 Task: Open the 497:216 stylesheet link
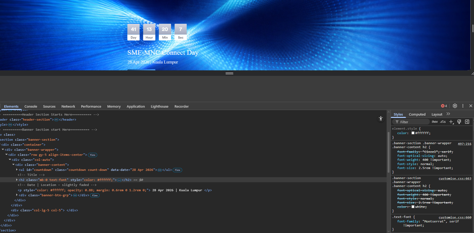click(x=464, y=144)
